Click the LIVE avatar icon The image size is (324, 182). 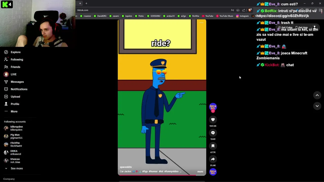click(6, 74)
